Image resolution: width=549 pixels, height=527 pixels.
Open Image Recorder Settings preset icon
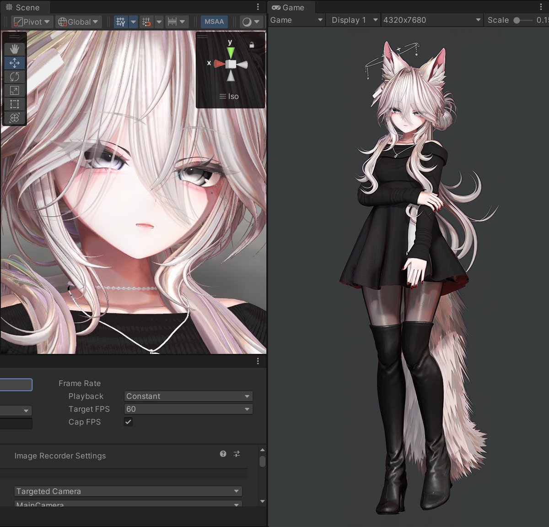click(237, 454)
